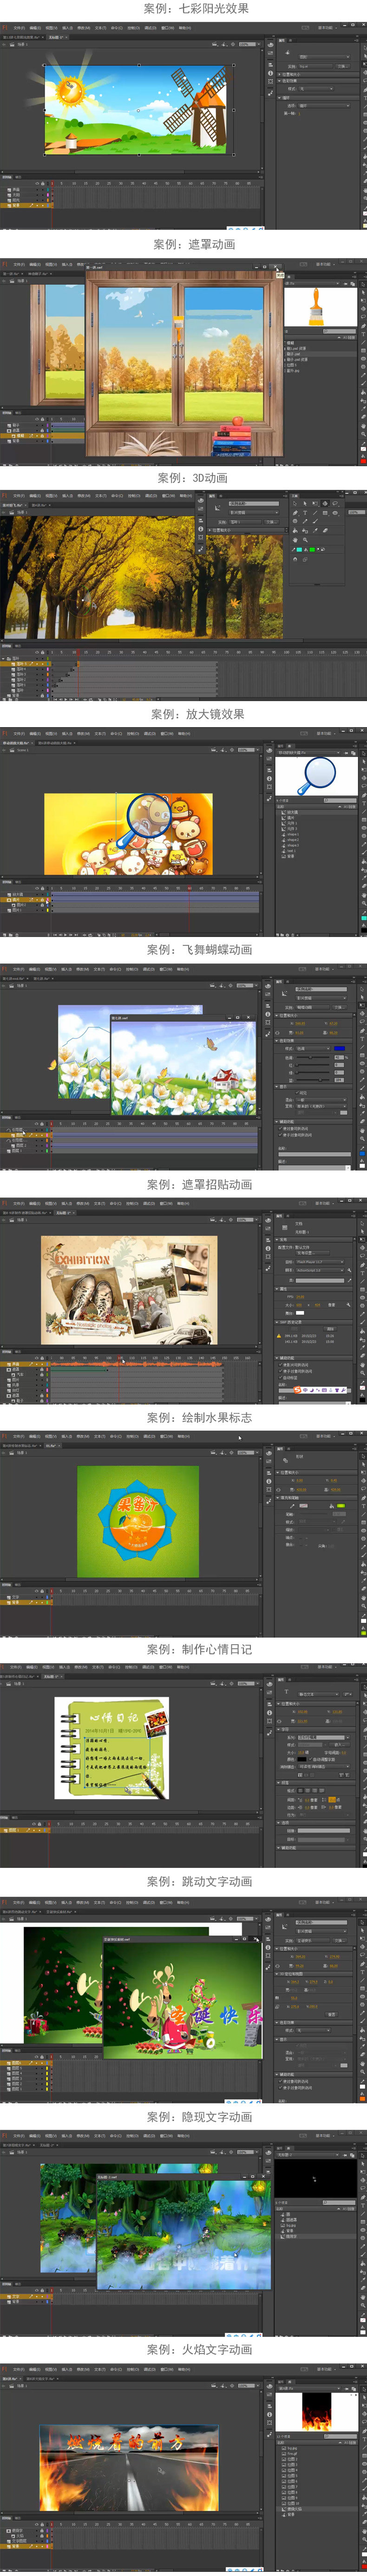The image size is (367, 2576).
Task: Open the blue swatch in 飞舞蝴蝶动画 properties
Action: pyautogui.click(x=339, y=1049)
